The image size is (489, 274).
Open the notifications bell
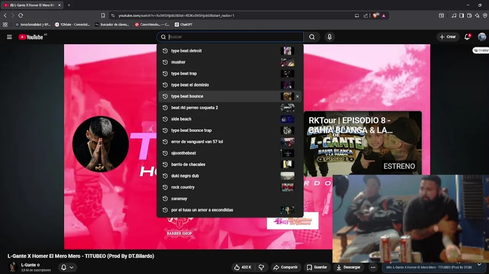(x=467, y=37)
